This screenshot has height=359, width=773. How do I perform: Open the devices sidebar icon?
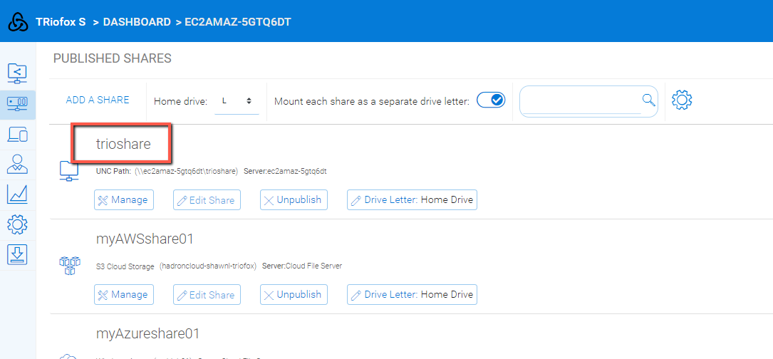pos(18,134)
